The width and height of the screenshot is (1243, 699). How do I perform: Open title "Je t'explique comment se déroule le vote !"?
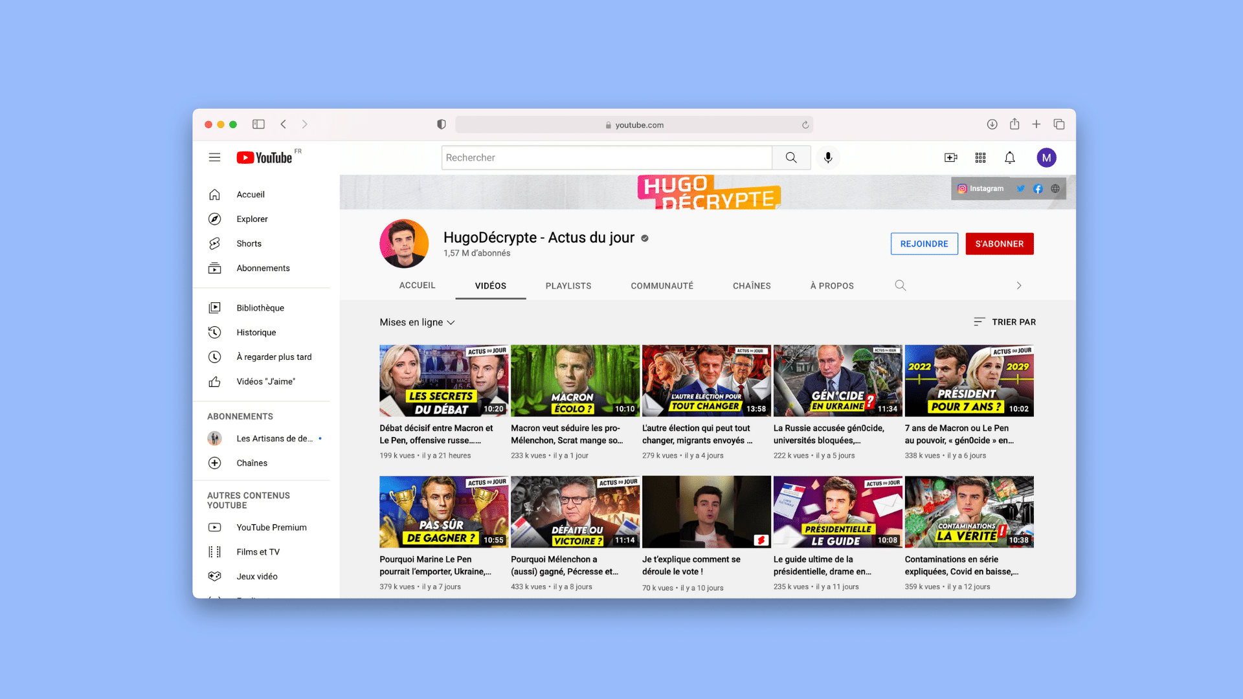tap(691, 565)
